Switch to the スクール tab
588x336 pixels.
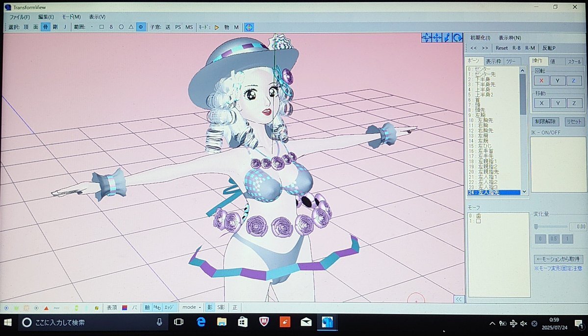tap(574, 61)
